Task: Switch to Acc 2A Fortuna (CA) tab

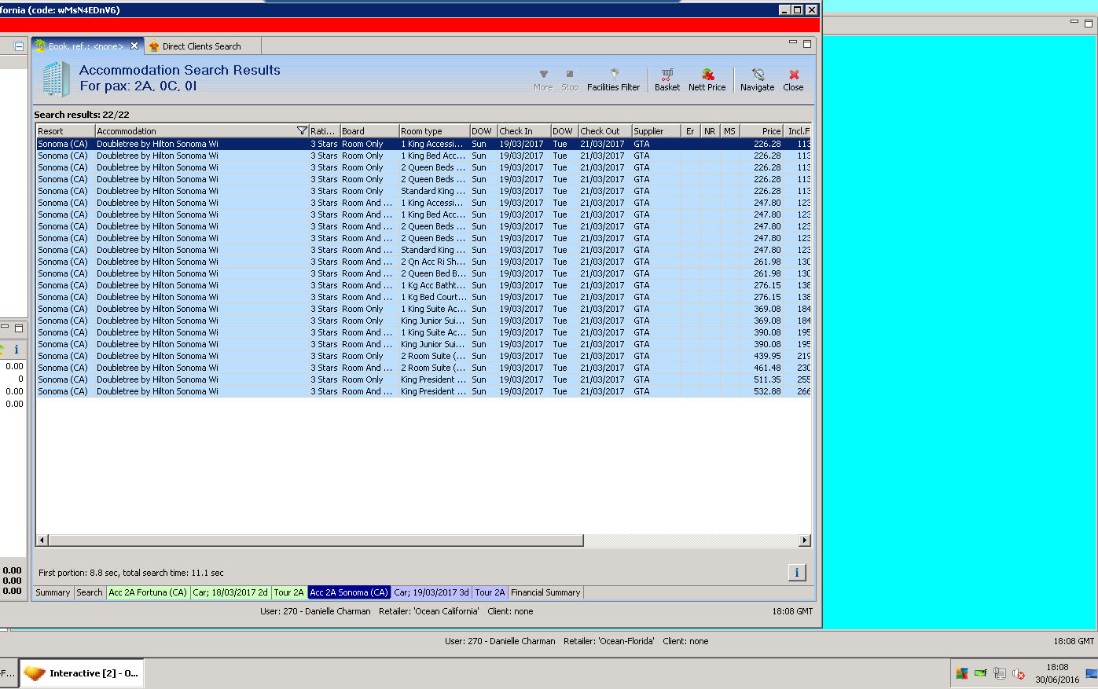Action: pyautogui.click(x=148, y=592)
